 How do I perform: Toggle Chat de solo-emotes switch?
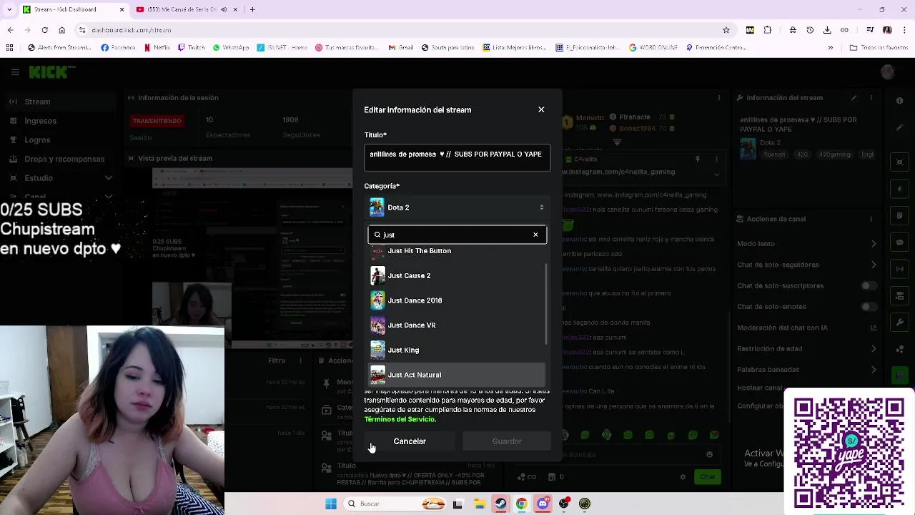(869, 307)
